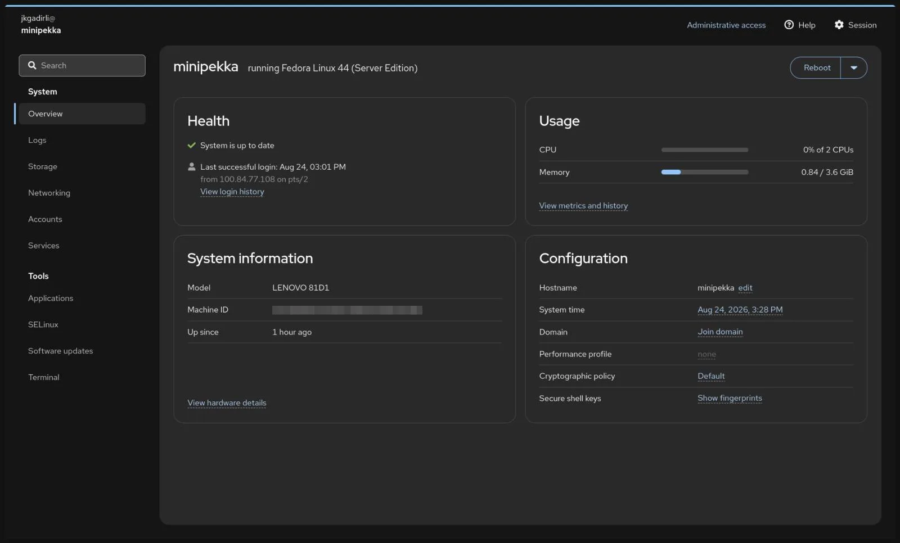The height and width of the screenshot is (543, 900).
Task: Click 'running Fedora Linux 44 (Server Edition)' text
Action: (332, 68)
